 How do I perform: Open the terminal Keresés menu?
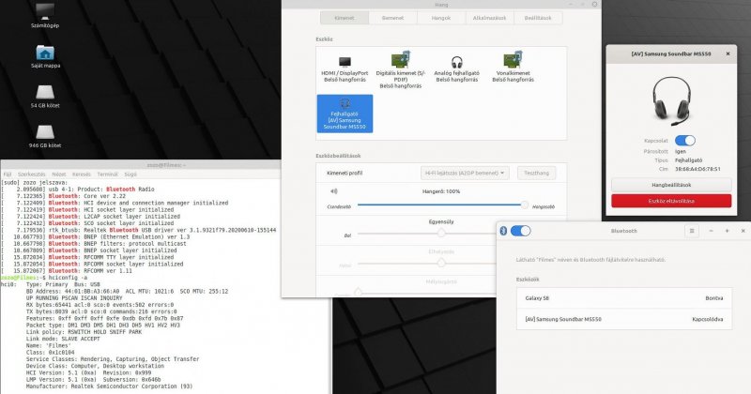click(82, 174)
